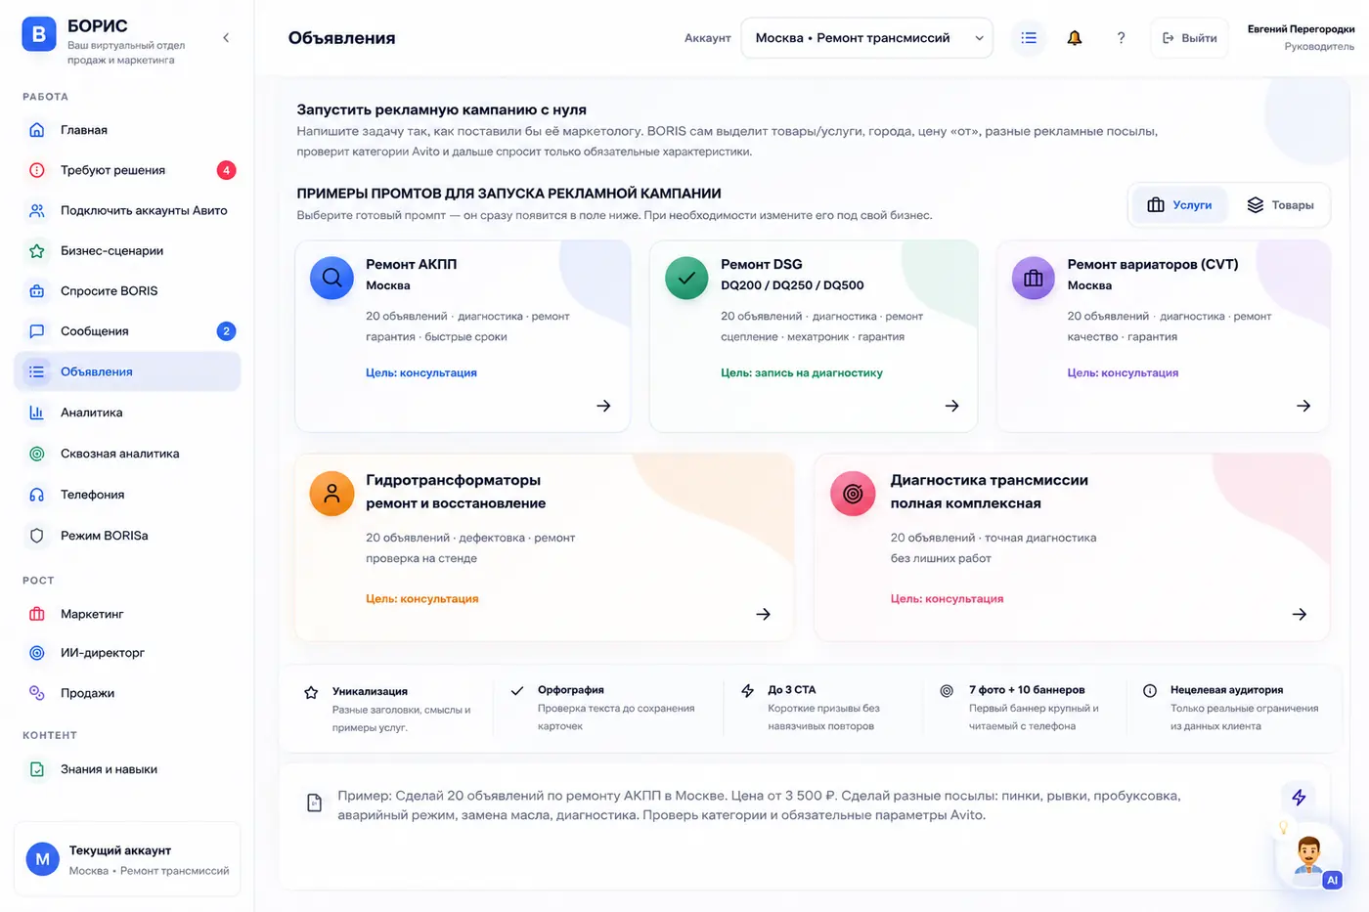Click the 7 фото + 10 баннеров text
The width and height of the screenshot is (1369, 912).
coord(1027,690)
